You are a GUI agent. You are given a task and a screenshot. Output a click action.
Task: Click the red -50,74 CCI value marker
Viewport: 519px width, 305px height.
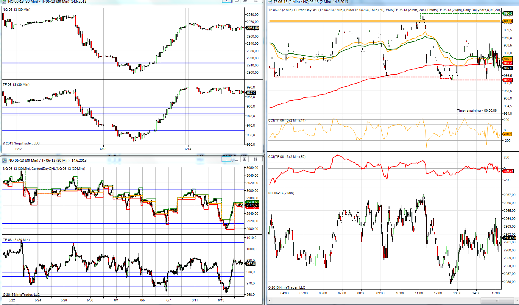point(508,171)
